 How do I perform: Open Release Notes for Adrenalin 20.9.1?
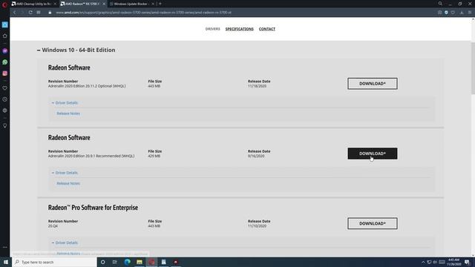coord(68,183)
